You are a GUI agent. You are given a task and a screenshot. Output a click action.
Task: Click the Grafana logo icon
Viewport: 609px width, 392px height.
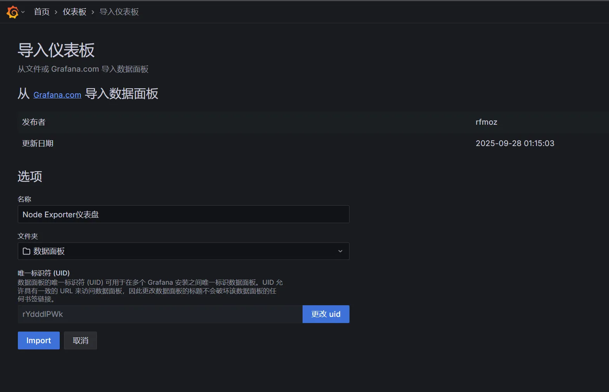coord(12,12)
